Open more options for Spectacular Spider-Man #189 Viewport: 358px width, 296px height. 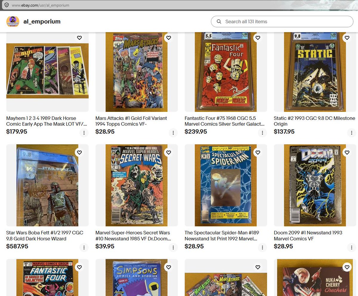pos(262,247)
